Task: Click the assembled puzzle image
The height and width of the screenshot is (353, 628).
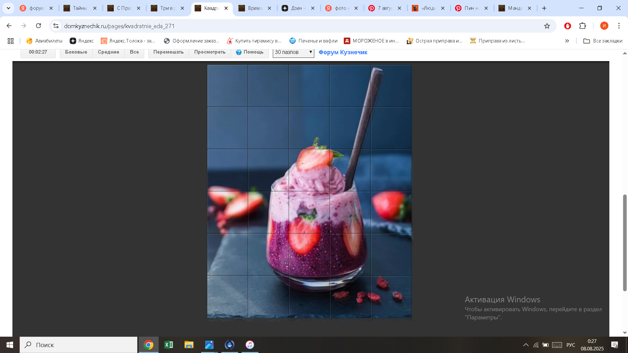Action: pyautogui.click(x=309, y=191)
